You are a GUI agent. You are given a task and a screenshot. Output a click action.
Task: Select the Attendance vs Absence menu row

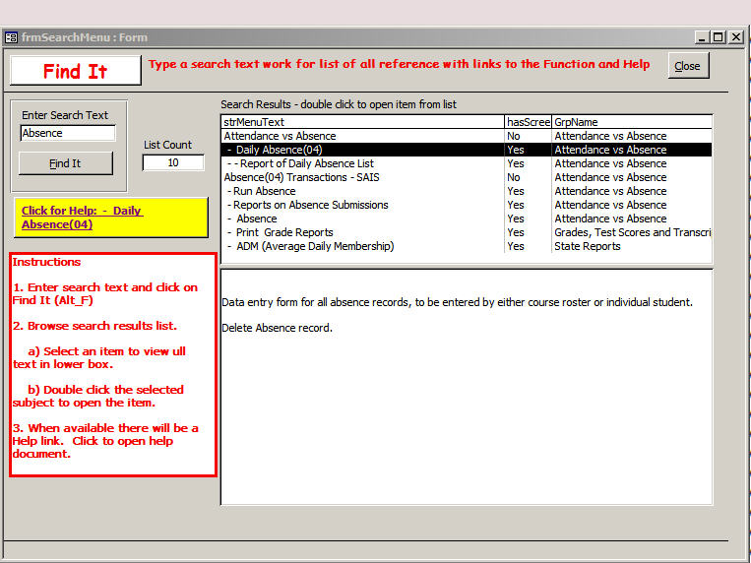click(467, 136)
